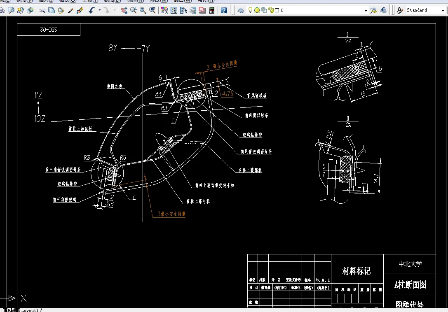The height and width of the screenshot is (312, 448).
Task: Open the Layer Properties Manager
Action: tap(241, 10)
